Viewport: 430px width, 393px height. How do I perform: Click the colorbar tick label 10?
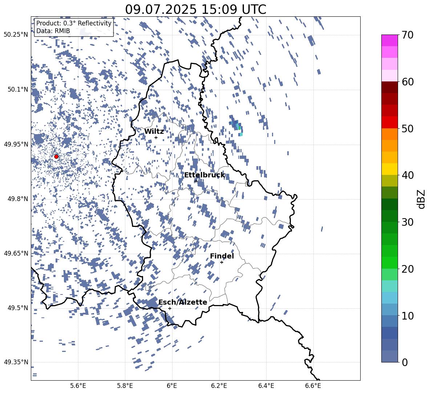point(408,316)
